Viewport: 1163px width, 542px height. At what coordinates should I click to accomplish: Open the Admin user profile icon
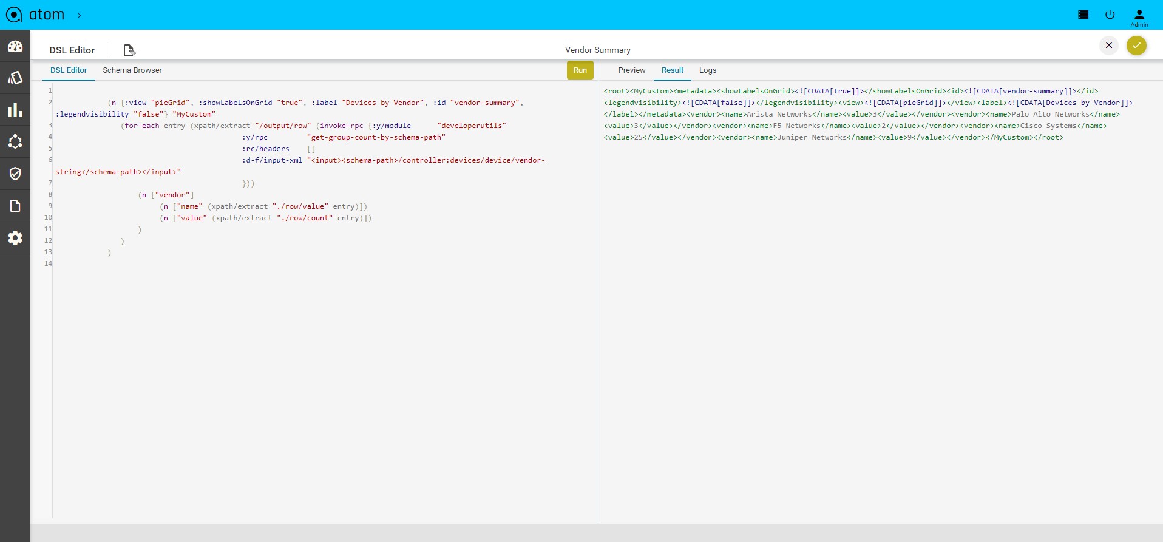(x=1139, y=17)
